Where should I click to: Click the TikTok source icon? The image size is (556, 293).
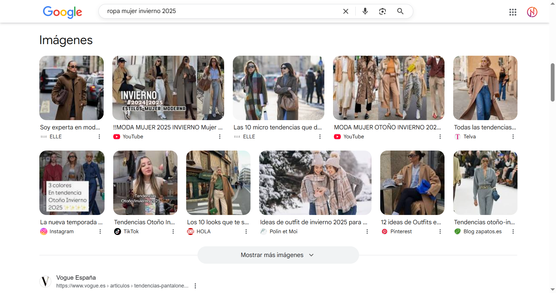click(118, 231)
